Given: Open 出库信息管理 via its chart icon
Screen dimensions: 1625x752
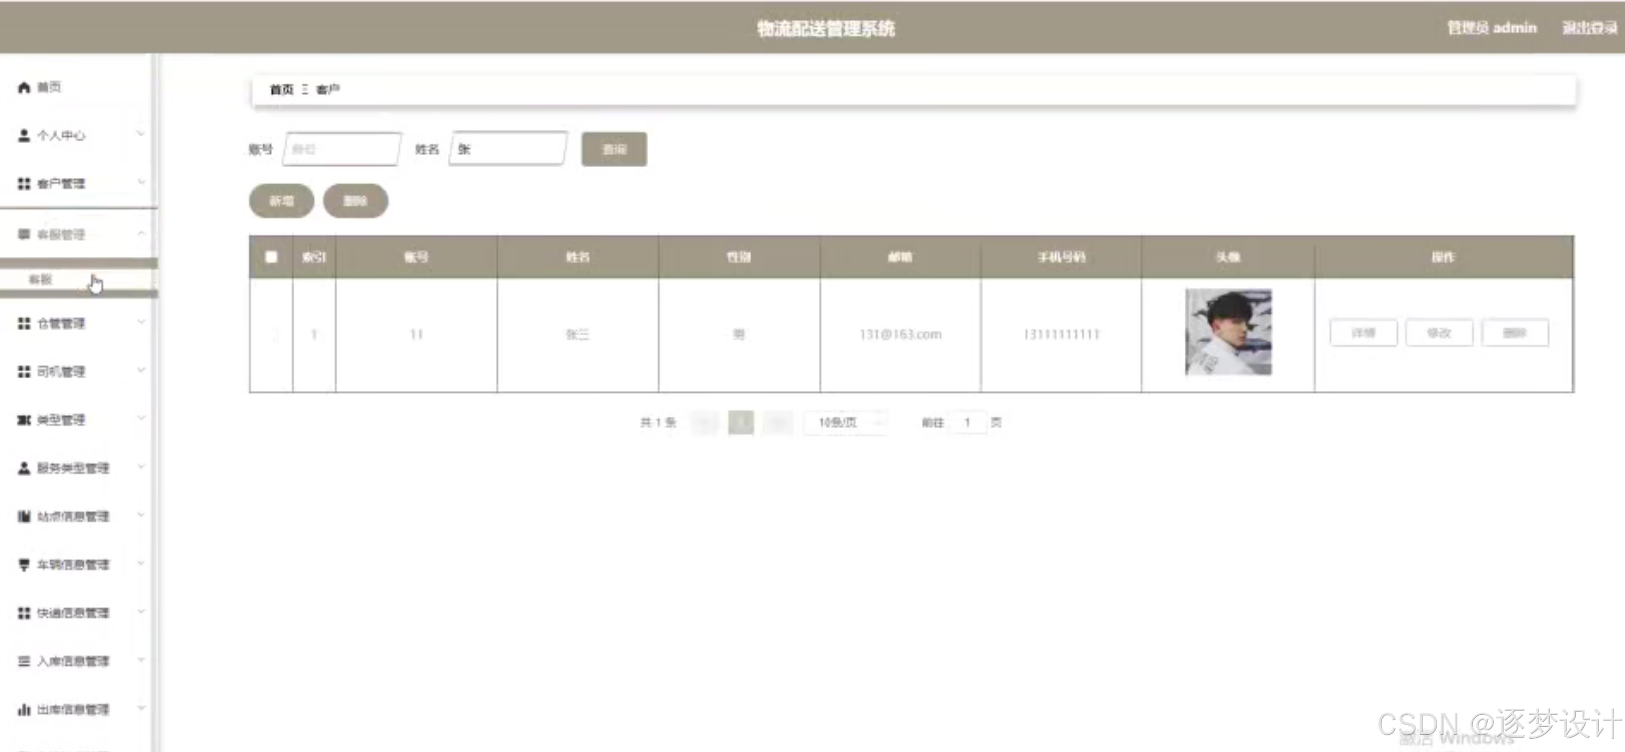Looking at the screenshot, I should coord(23,709).
